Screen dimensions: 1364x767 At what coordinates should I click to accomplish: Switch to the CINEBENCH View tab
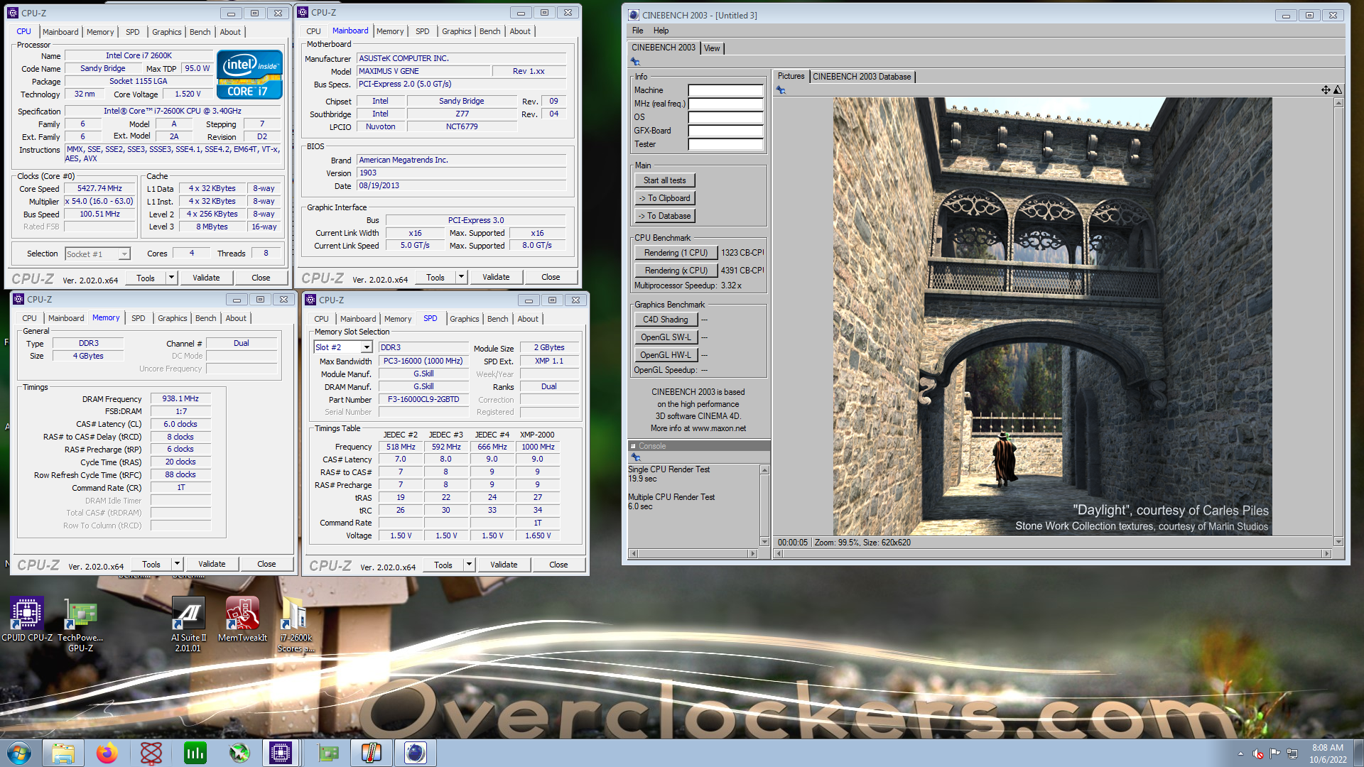pyautogui.click(x=712, y=48)
